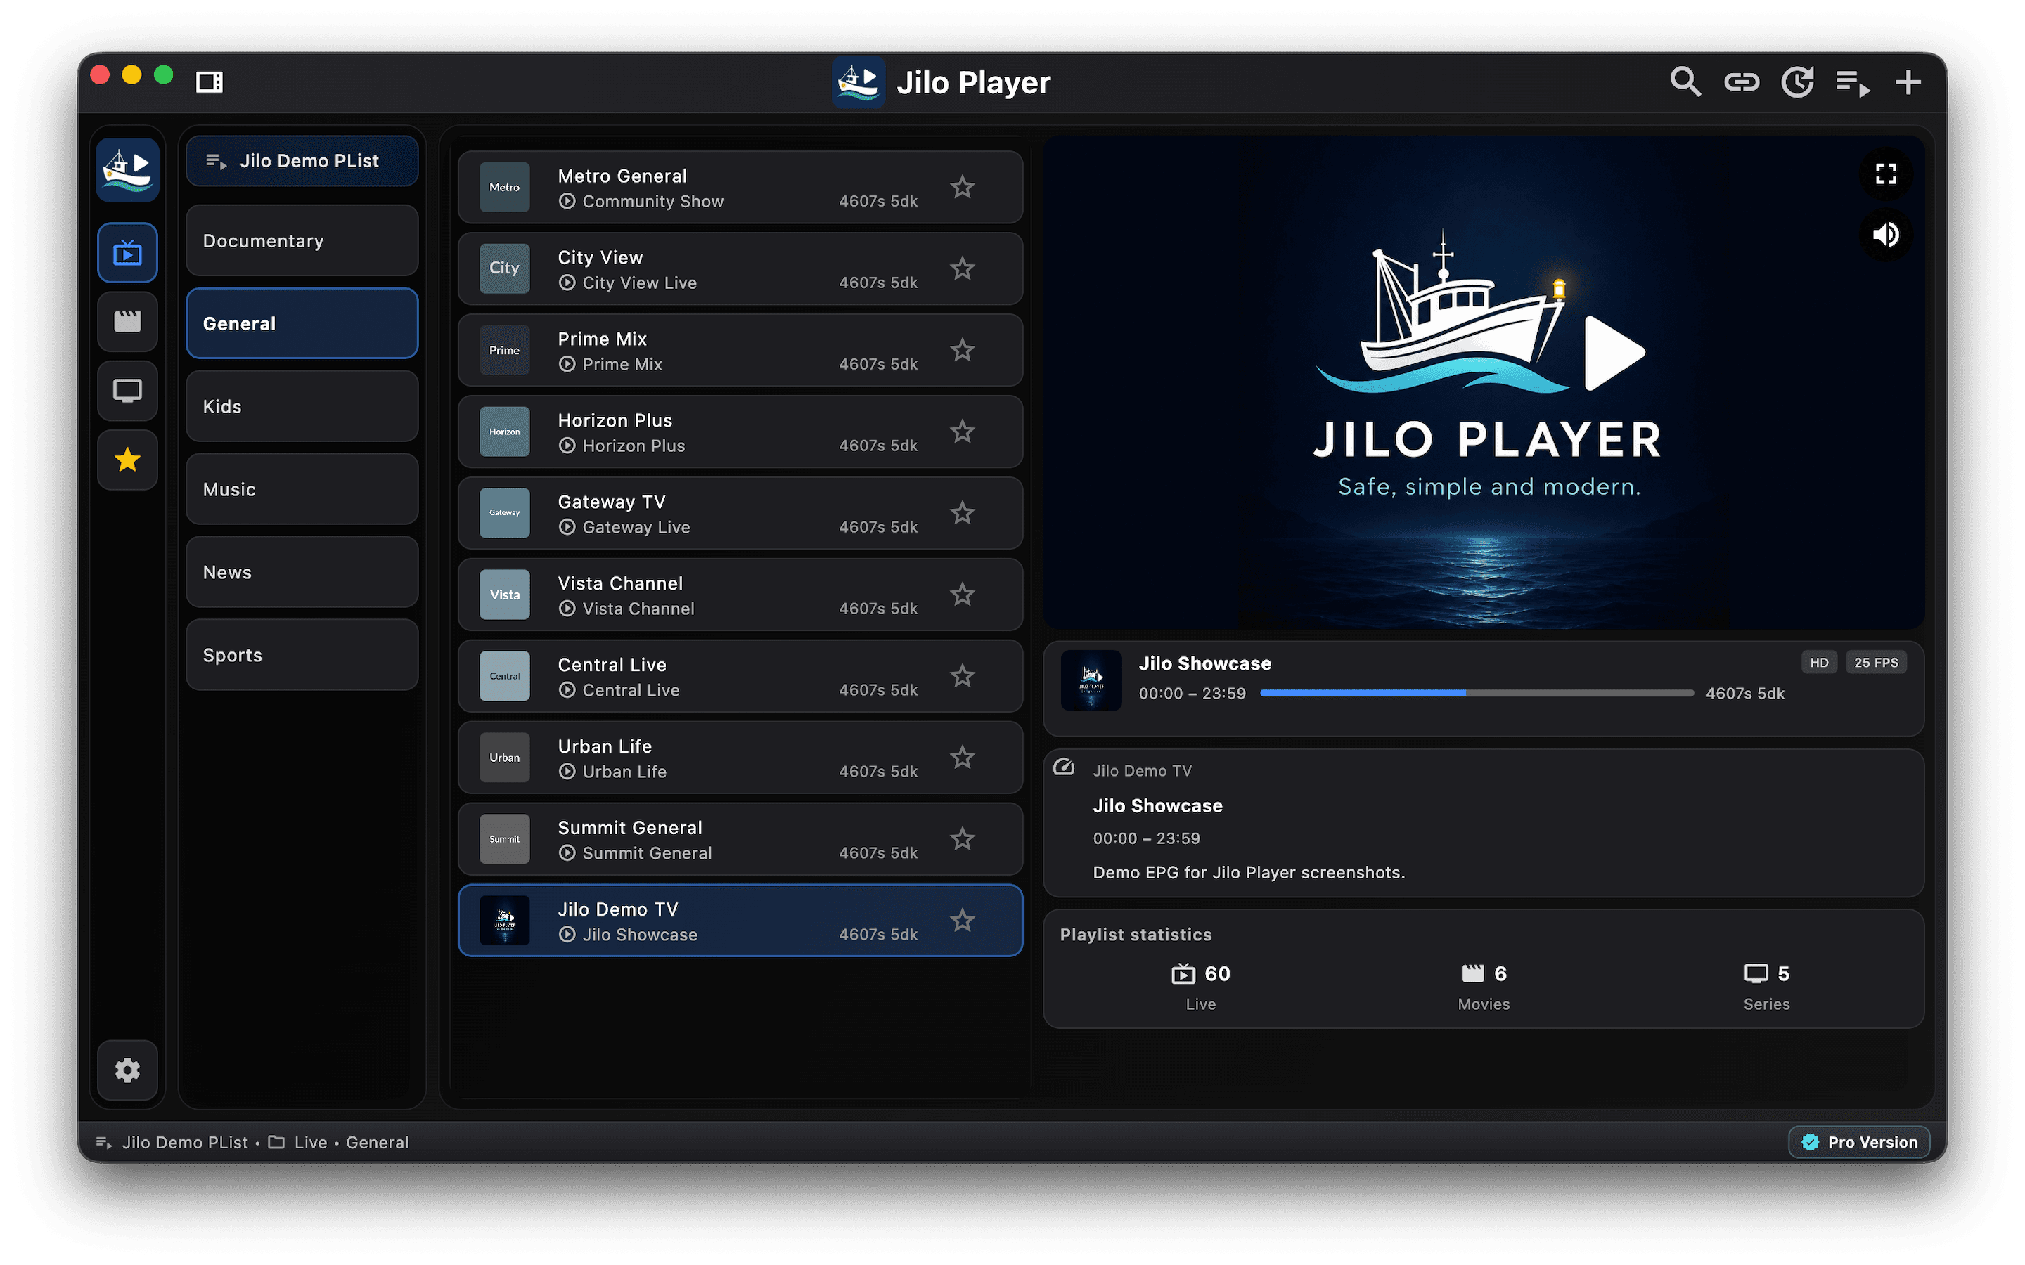Favorite Urban Life with its star
2025x1265 pixels.
click(963, 758)
